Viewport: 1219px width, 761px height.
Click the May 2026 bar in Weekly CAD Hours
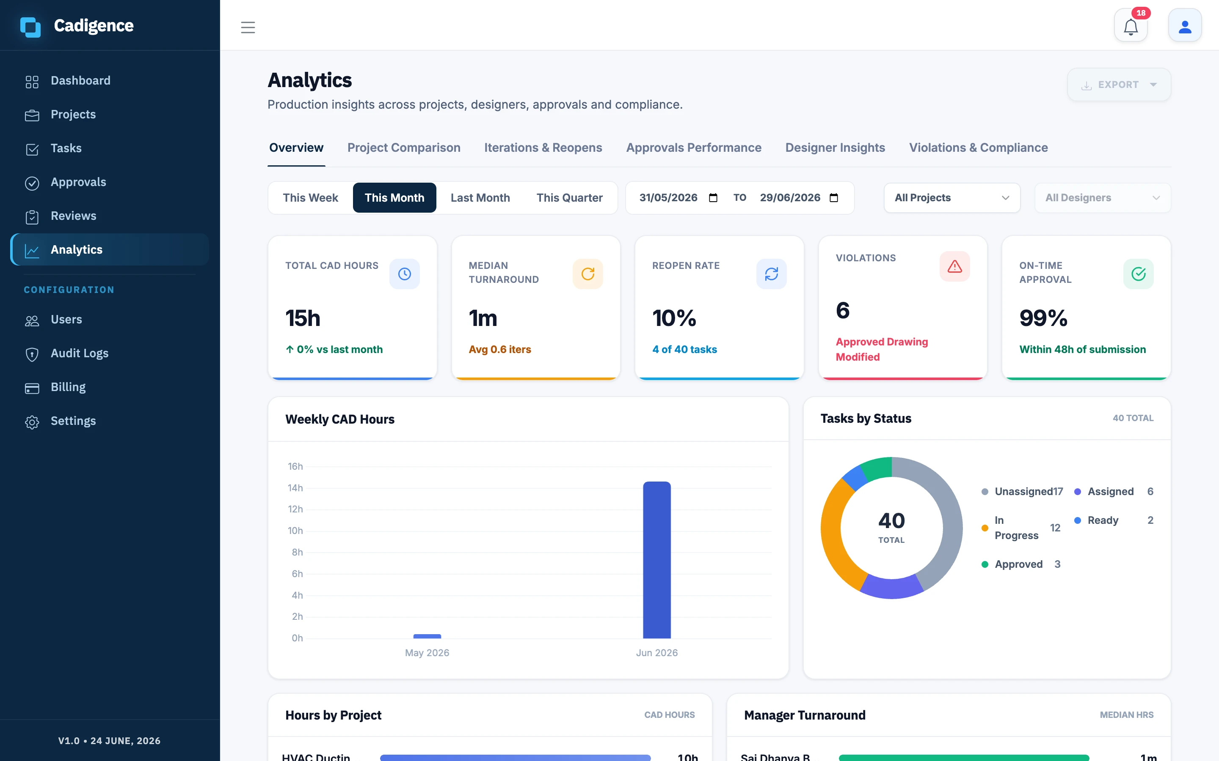point(427,636)
